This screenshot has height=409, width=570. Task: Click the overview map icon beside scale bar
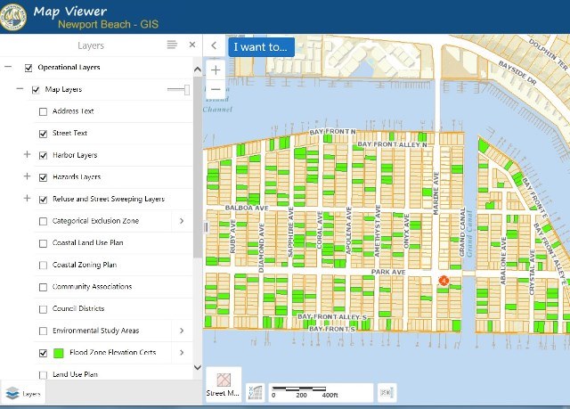[x=256, y=390]
